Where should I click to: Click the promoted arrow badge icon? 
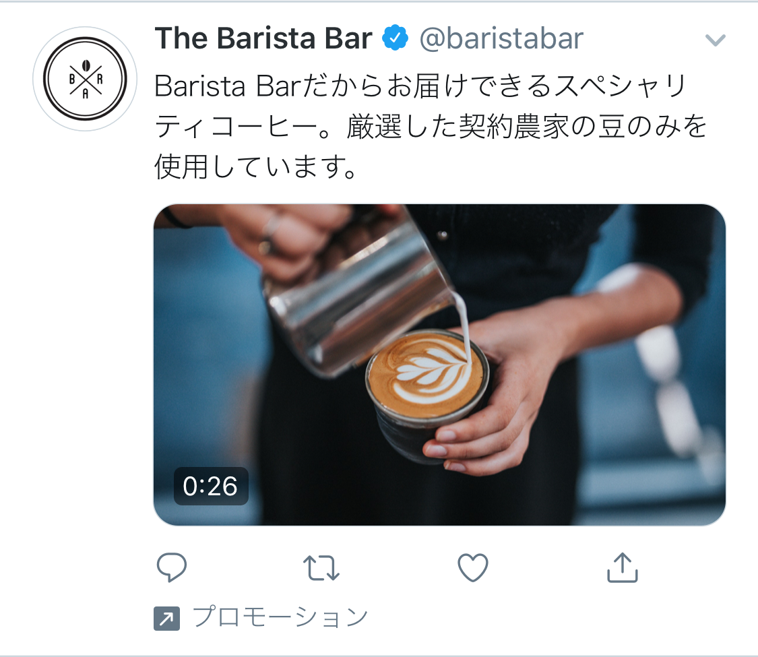(167, 619)
